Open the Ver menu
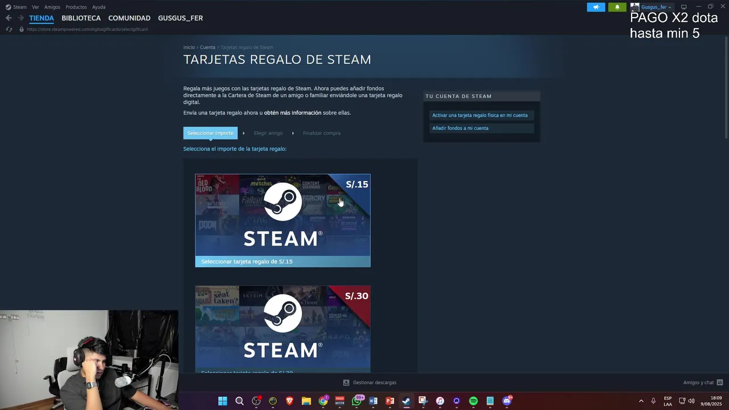This screenshot has height=410, width=729. (x=35, y=7)
